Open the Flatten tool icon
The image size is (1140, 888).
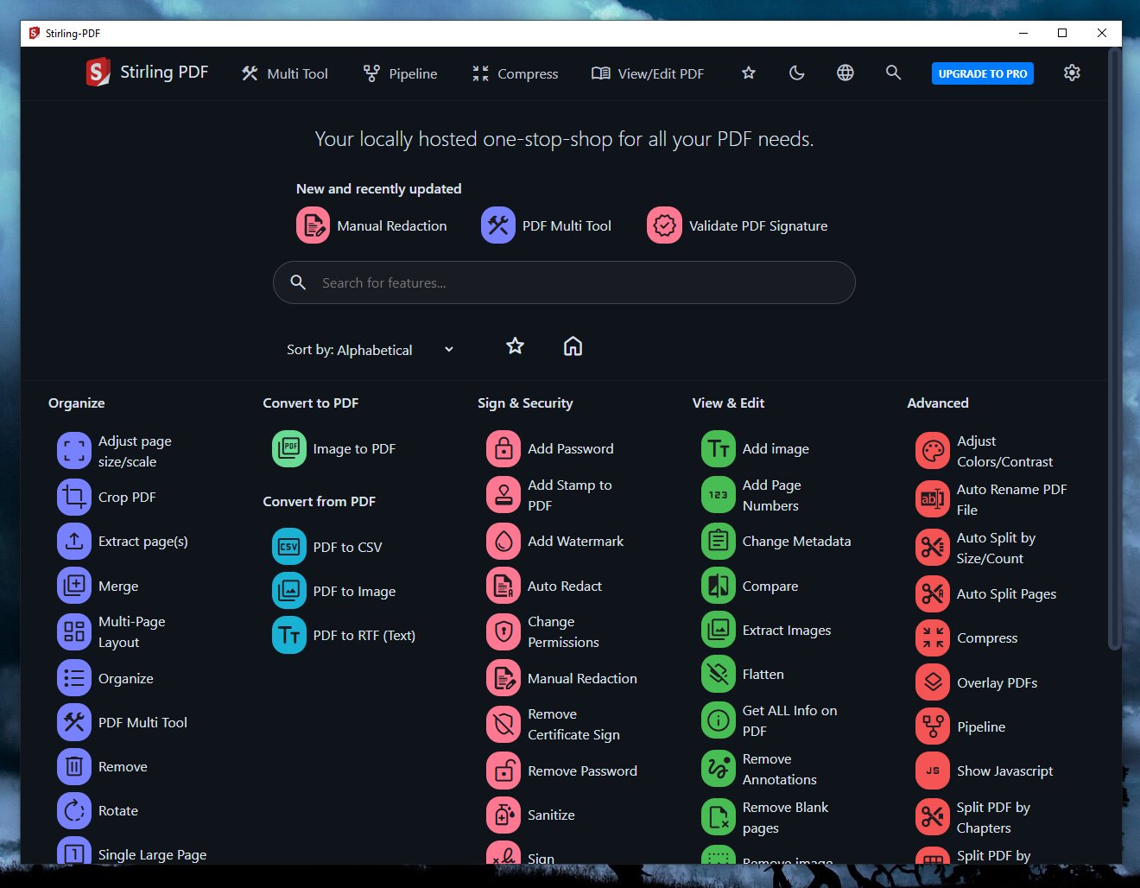pos(719,674)
